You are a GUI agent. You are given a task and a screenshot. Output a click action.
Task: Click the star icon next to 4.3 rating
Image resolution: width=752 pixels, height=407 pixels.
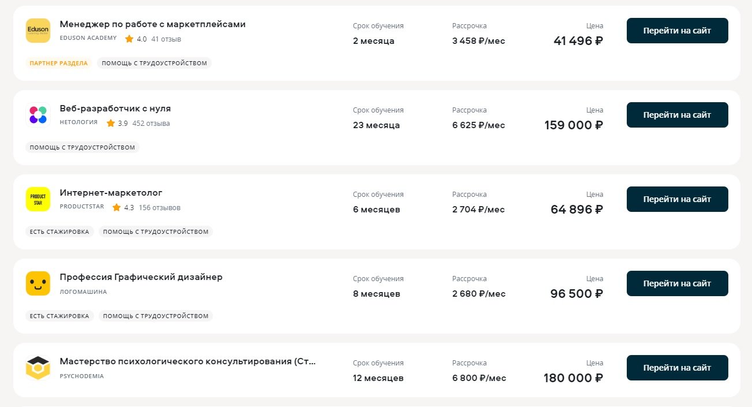click(x=117, y=208)
